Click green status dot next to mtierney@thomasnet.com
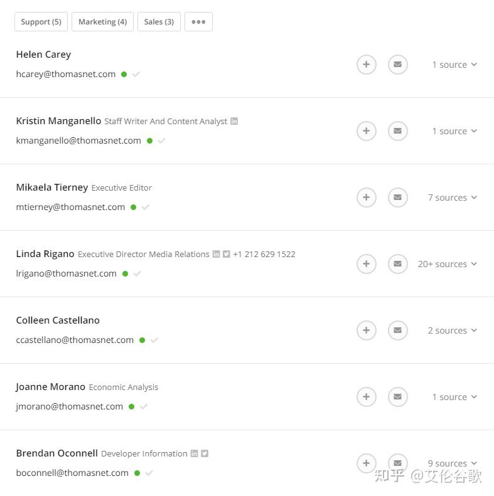Image resolution: width=494 pixels, height=496 pixels. [133, 207]
